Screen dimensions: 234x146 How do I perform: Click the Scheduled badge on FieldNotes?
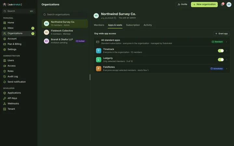click(217, 69)
